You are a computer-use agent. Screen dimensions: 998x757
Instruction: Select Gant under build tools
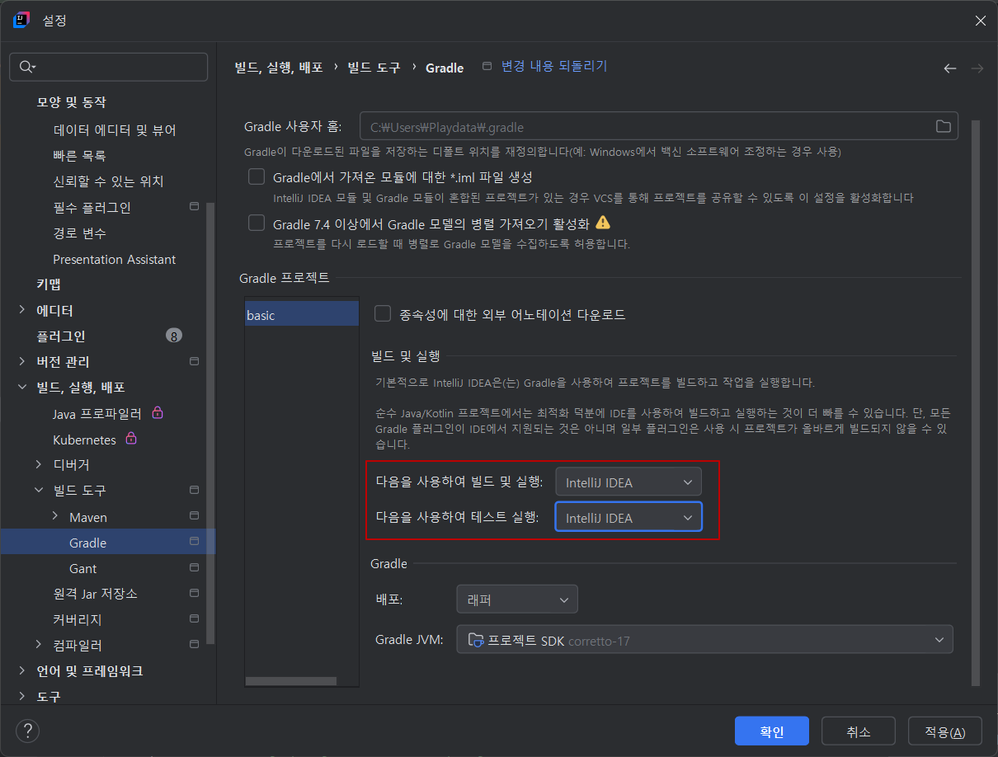pos(82,568)
